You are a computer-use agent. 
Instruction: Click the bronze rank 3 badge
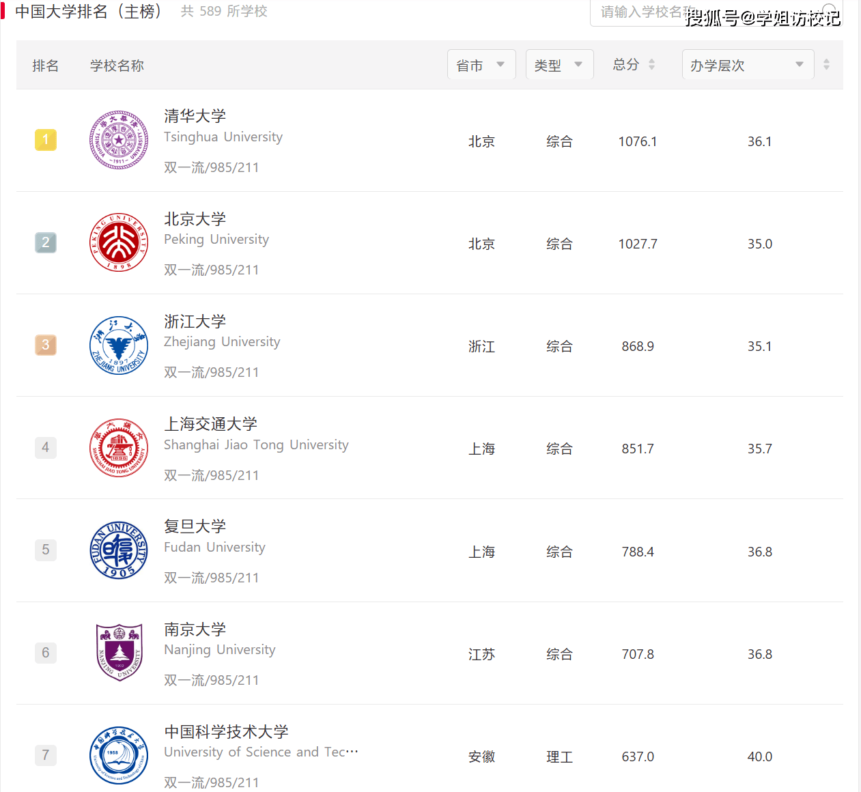coord(46,345)
